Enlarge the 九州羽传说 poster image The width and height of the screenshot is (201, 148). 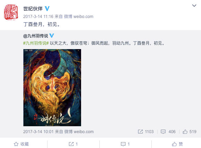click(52, 87)
